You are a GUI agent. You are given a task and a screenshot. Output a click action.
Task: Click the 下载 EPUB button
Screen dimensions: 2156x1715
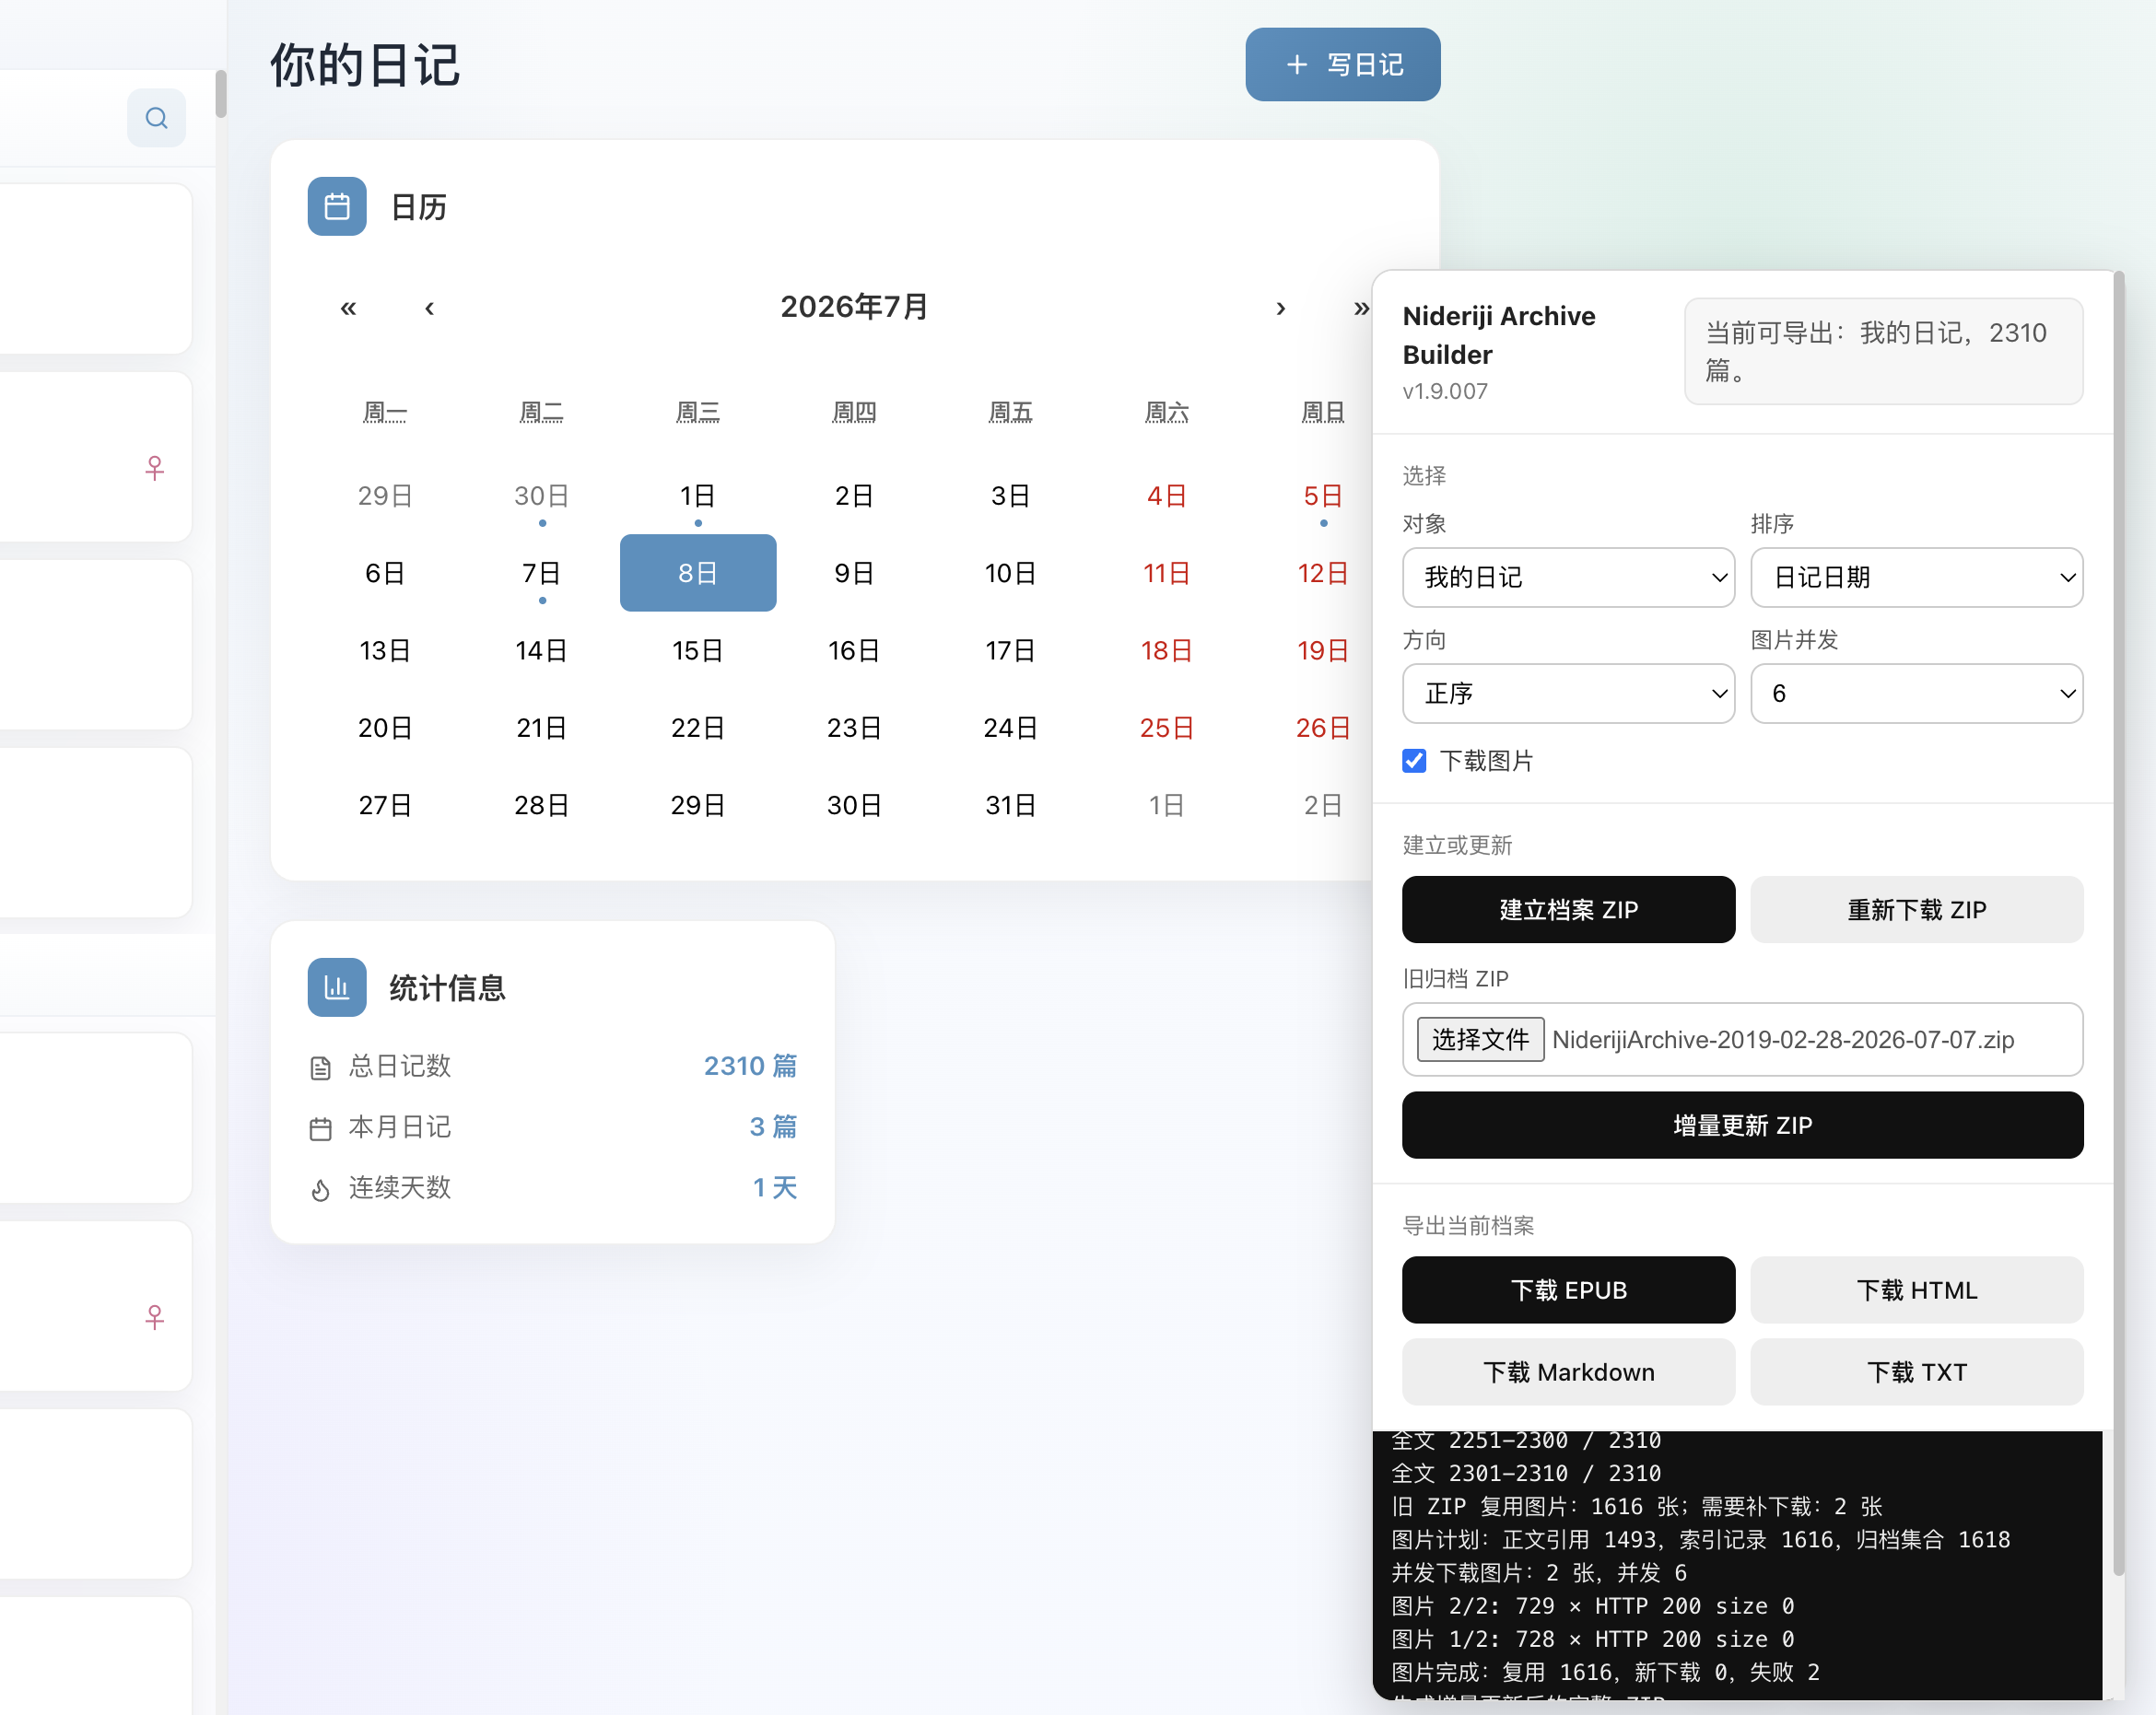point(1568,1289)
